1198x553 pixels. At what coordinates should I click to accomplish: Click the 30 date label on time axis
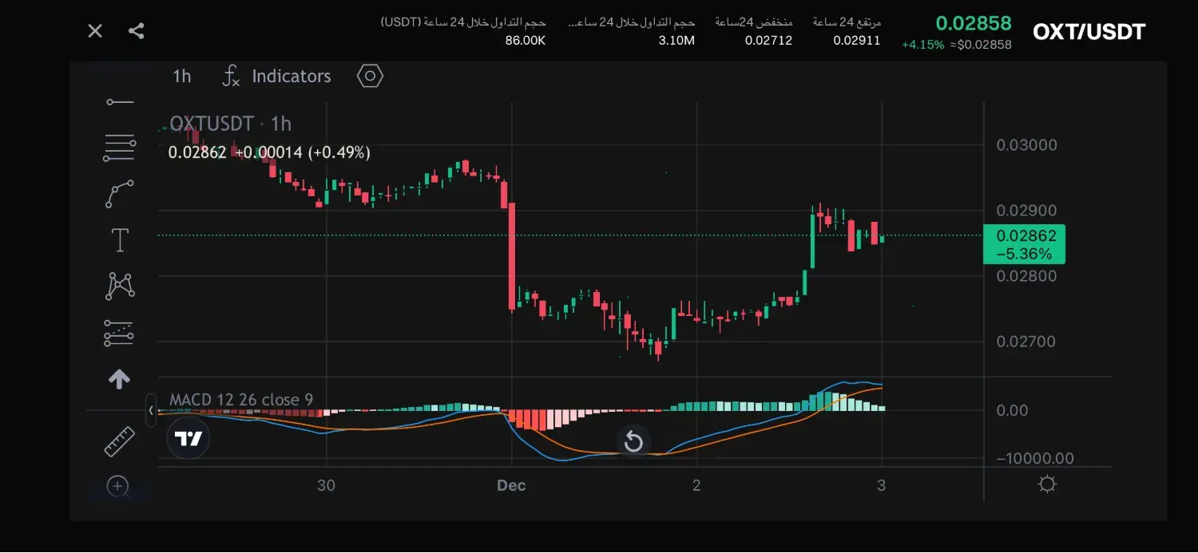point(325,485)
